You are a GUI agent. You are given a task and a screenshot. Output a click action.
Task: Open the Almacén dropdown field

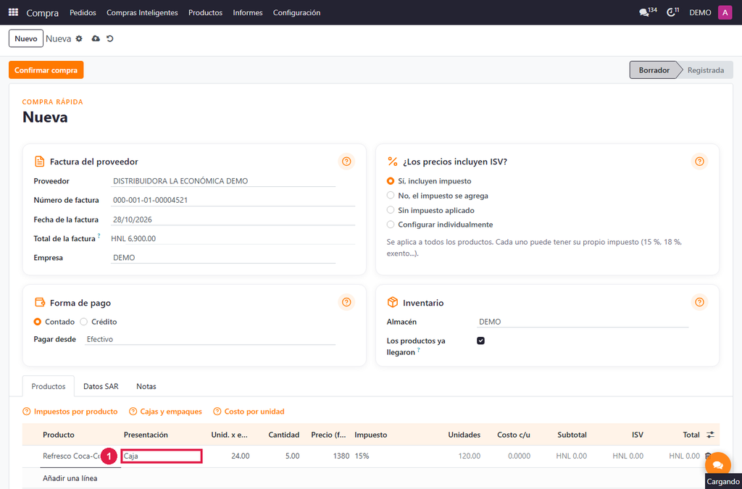(x=583, y=322)
